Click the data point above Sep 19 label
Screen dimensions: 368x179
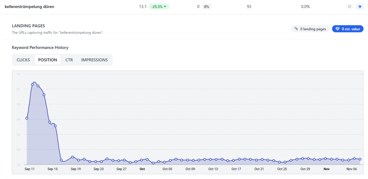pyautogui.click(x=73, y=157)
